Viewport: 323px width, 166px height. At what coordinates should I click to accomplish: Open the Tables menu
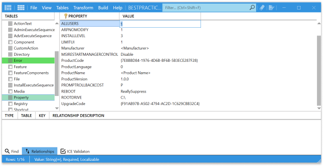(62, 8)
